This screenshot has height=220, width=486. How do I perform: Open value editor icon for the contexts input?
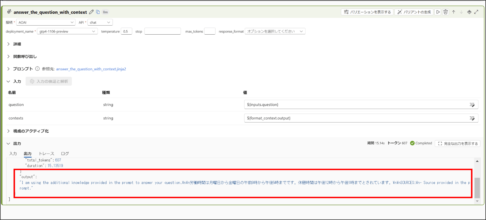(472, 118)
